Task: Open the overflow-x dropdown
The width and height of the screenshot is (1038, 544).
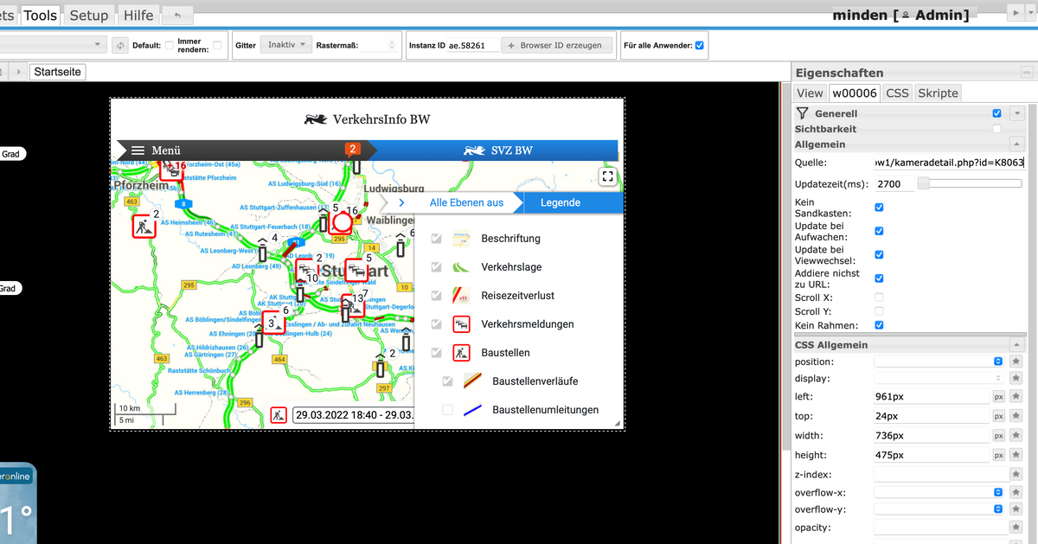Action: (939, 492)
